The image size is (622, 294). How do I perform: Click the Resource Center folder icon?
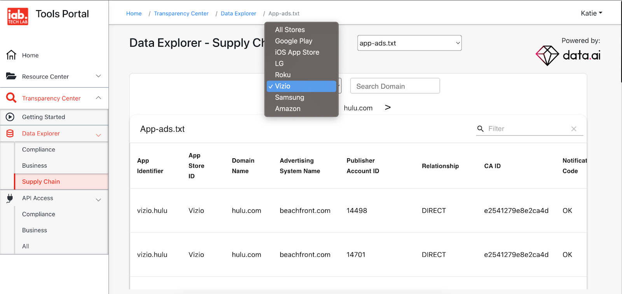coord(11,76)
